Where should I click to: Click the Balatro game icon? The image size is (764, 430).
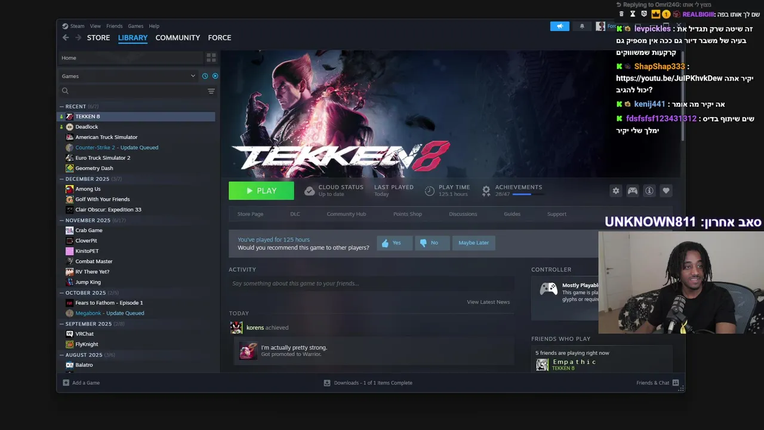coord(70,365)
